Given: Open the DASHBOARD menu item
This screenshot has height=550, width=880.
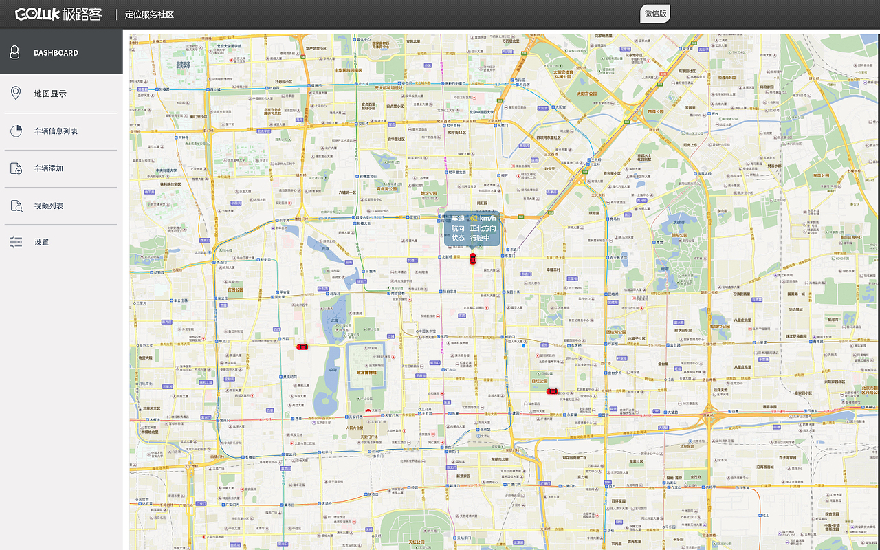Looking at the screenshot, I should [61, 52].
